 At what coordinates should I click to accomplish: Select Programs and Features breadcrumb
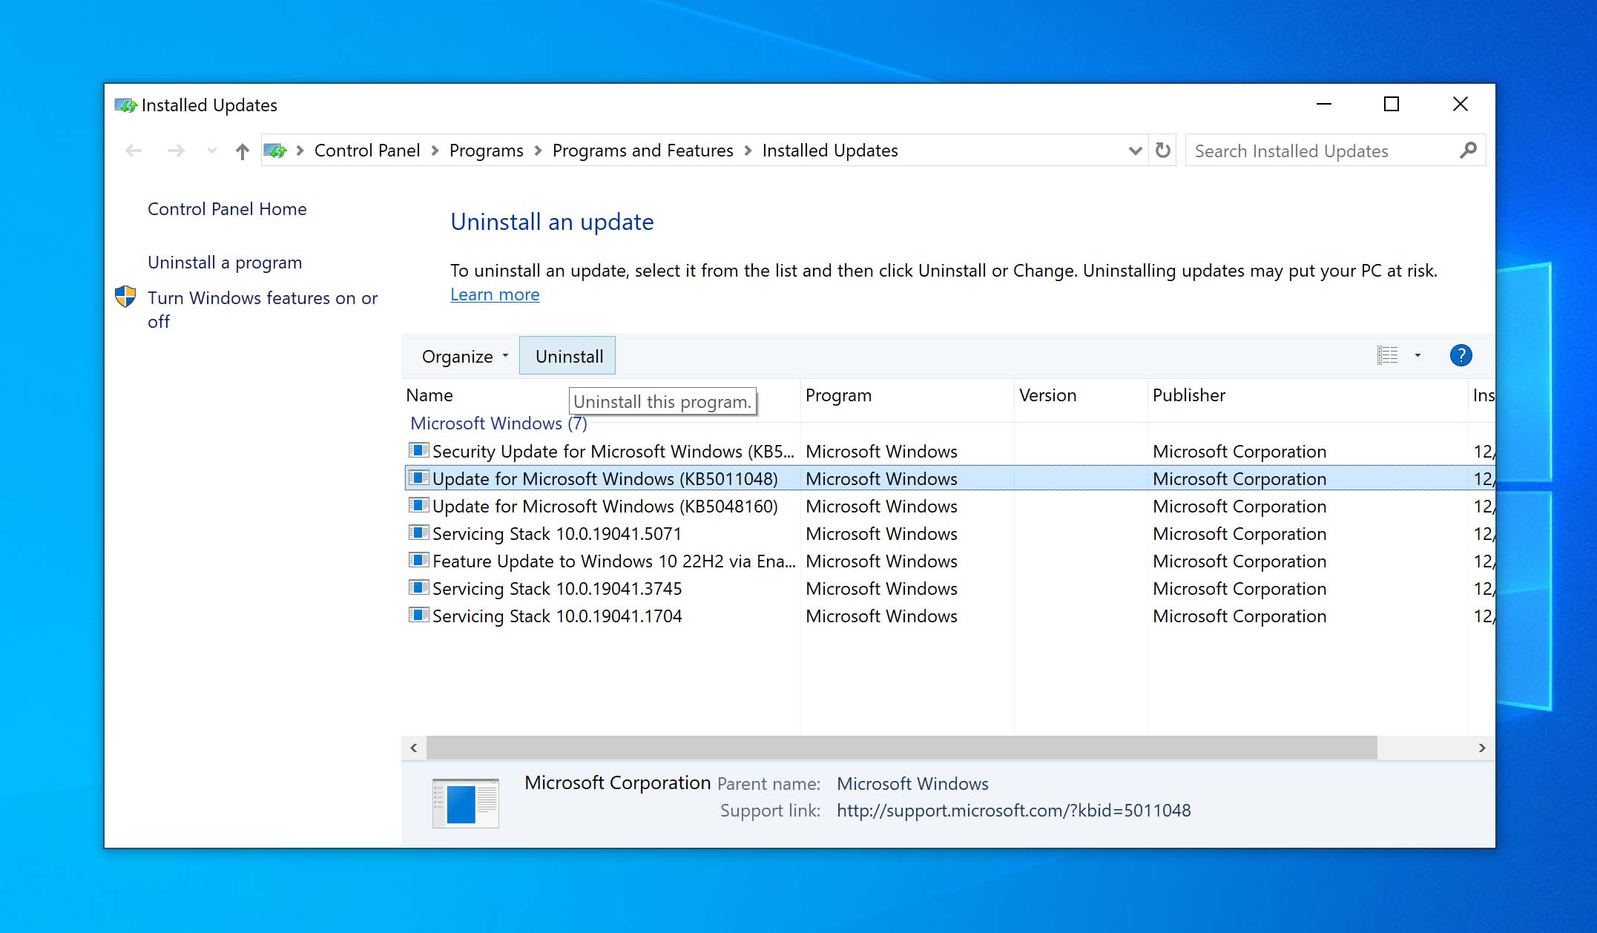[642, 151]
